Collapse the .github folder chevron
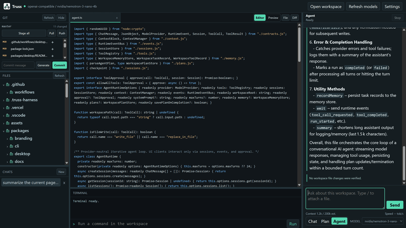The image size is (406, 228). (4, 85)
